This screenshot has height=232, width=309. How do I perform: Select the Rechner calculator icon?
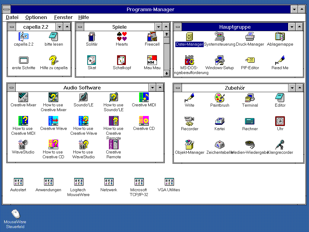250,121
